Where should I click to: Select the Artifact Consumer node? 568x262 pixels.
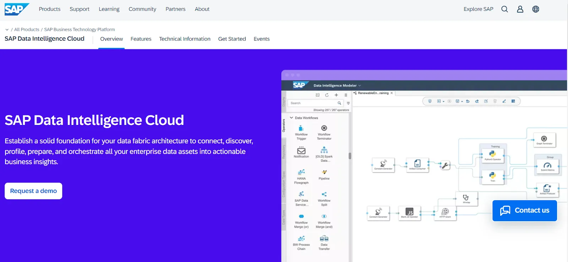tap(417, 165)
